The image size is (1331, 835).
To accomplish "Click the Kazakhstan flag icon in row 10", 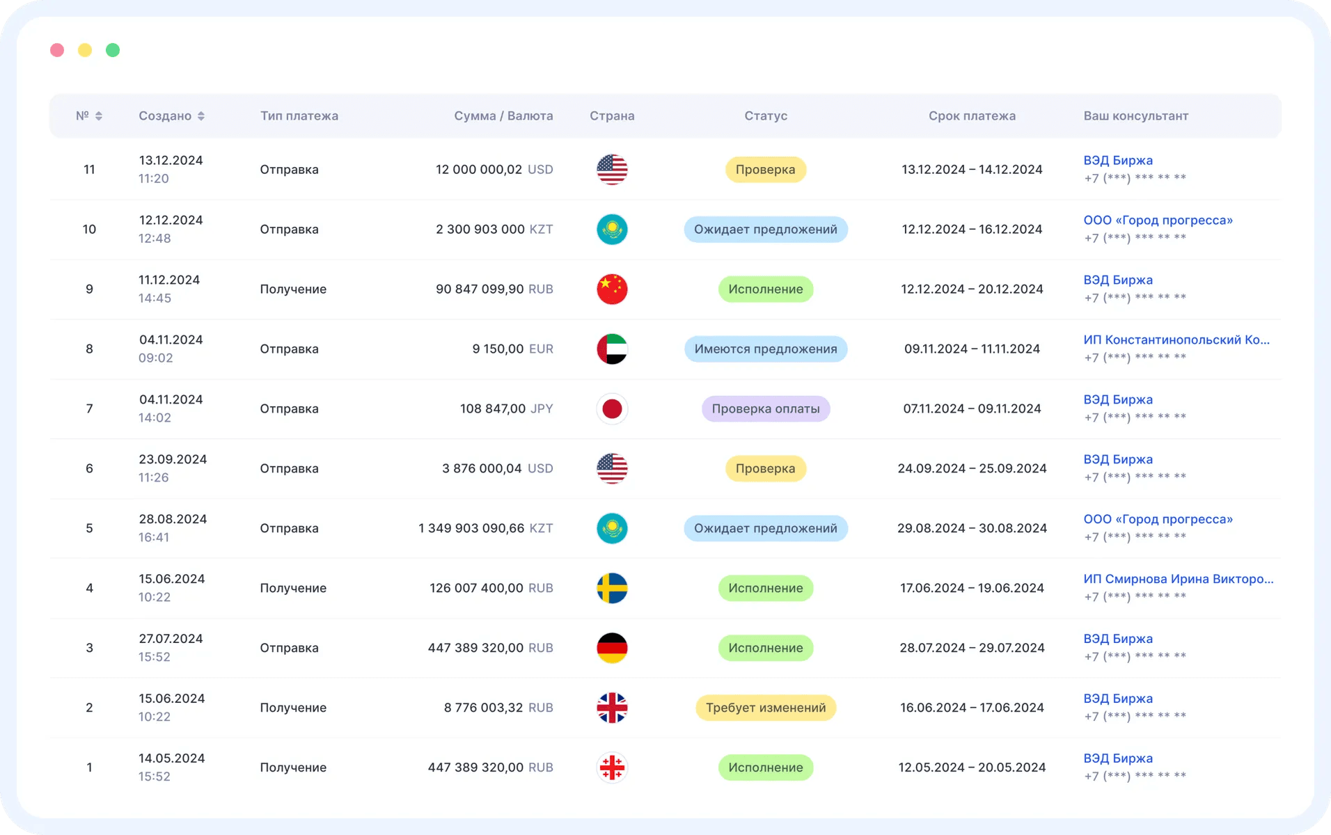I will point(612,230).
